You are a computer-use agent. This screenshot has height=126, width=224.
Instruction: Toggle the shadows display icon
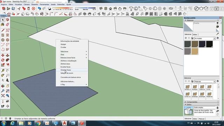[49, 8]
